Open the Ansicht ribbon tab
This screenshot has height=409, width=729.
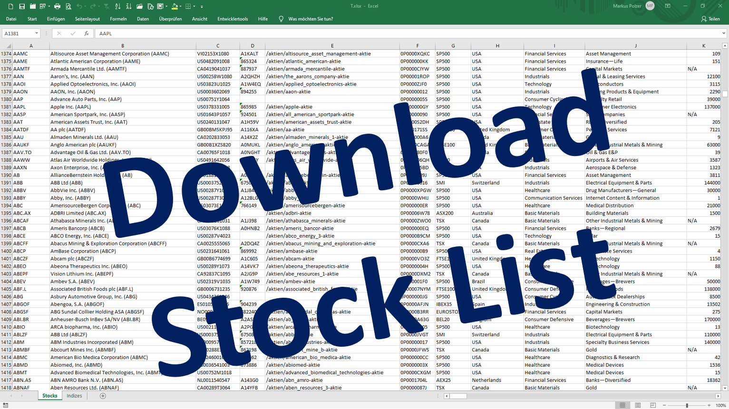200,19
